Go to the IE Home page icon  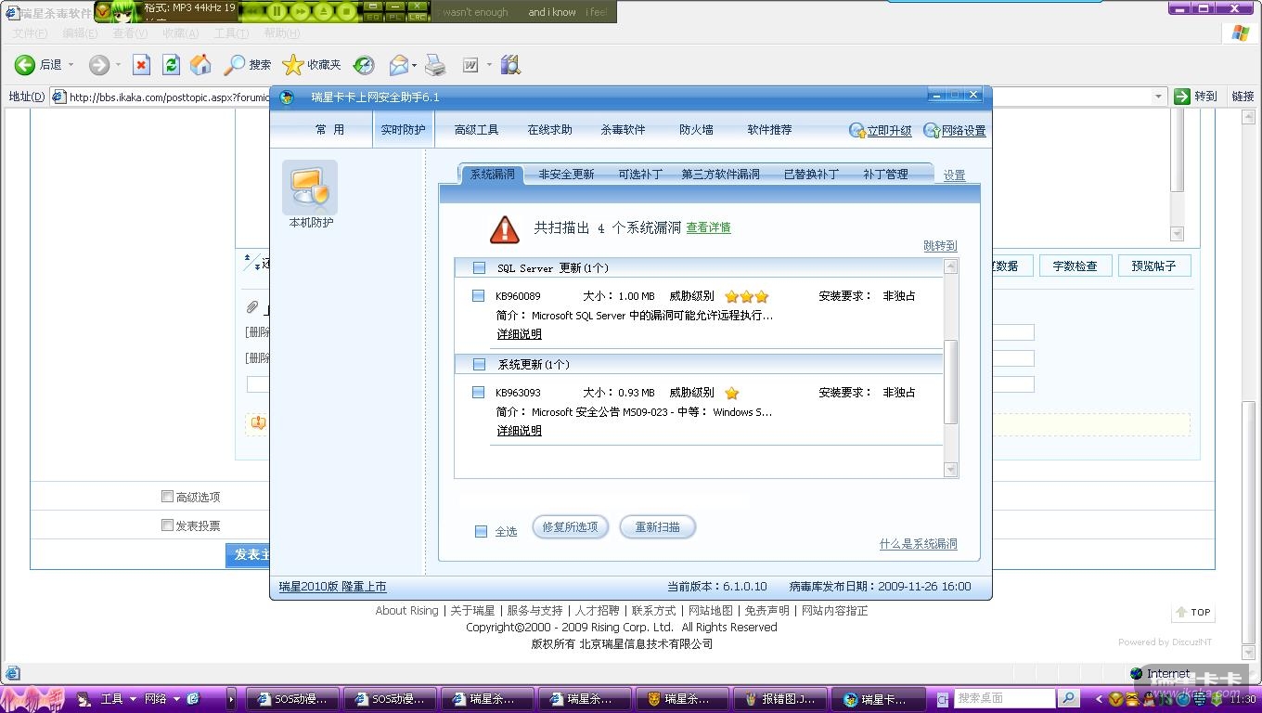(200, 65)
